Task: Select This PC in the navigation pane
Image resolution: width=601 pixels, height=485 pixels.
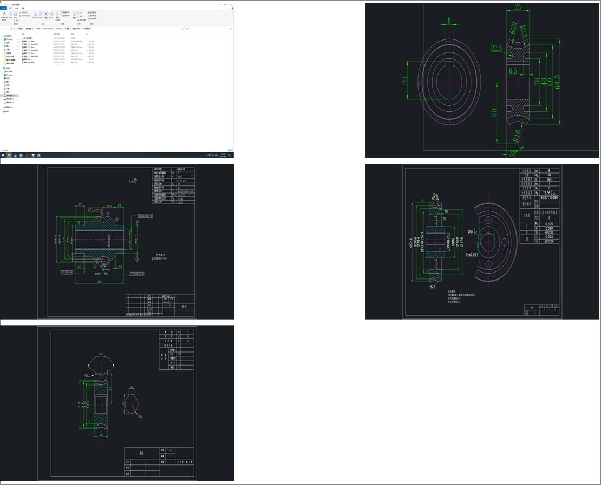Action: (x=8, y=68)
